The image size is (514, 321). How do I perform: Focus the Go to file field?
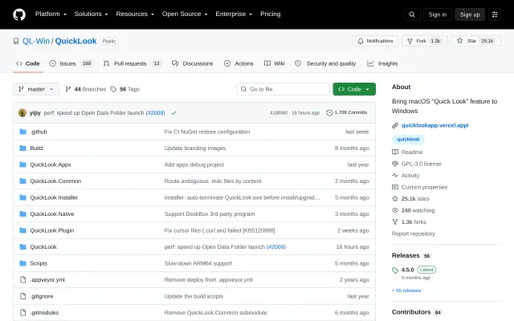(x=284, y=89)
